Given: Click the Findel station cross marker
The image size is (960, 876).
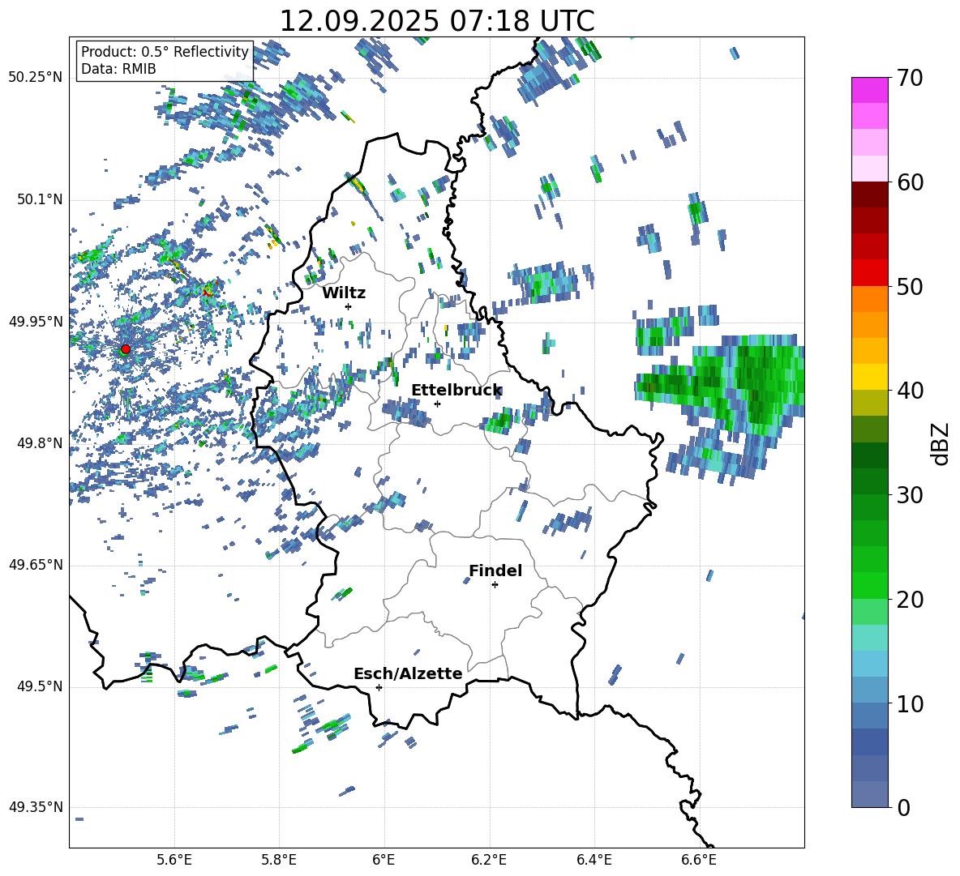Looking at the screenshot, I should tap(495, 585).
